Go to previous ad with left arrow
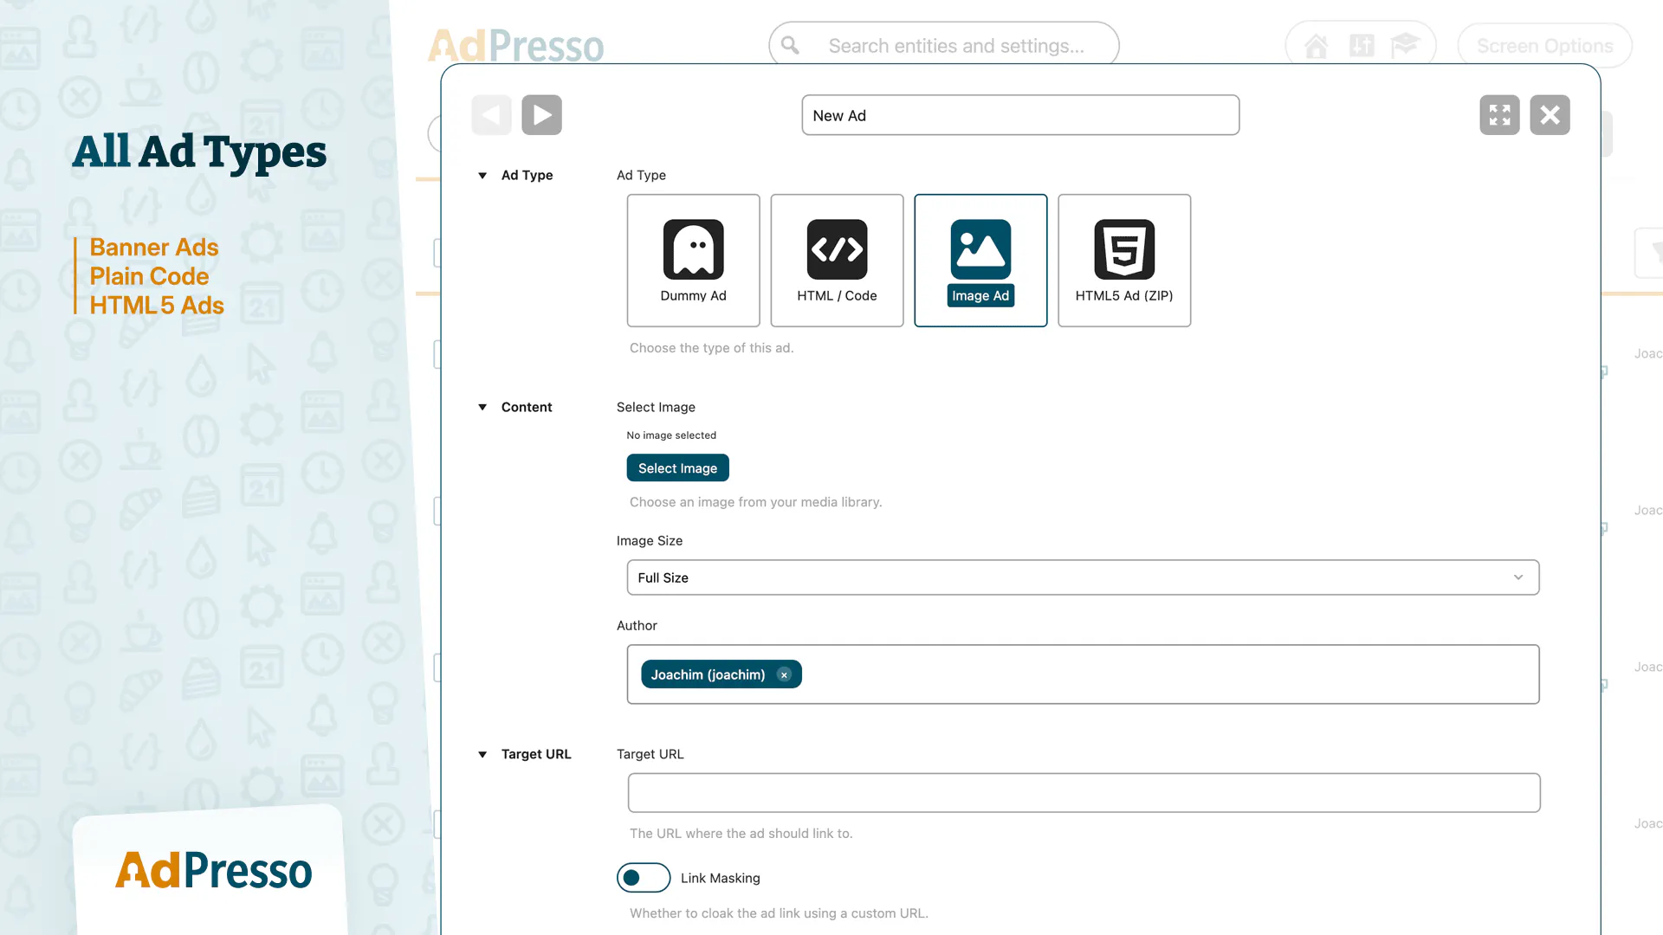The image size is (1663, 935). pos(491,115)
